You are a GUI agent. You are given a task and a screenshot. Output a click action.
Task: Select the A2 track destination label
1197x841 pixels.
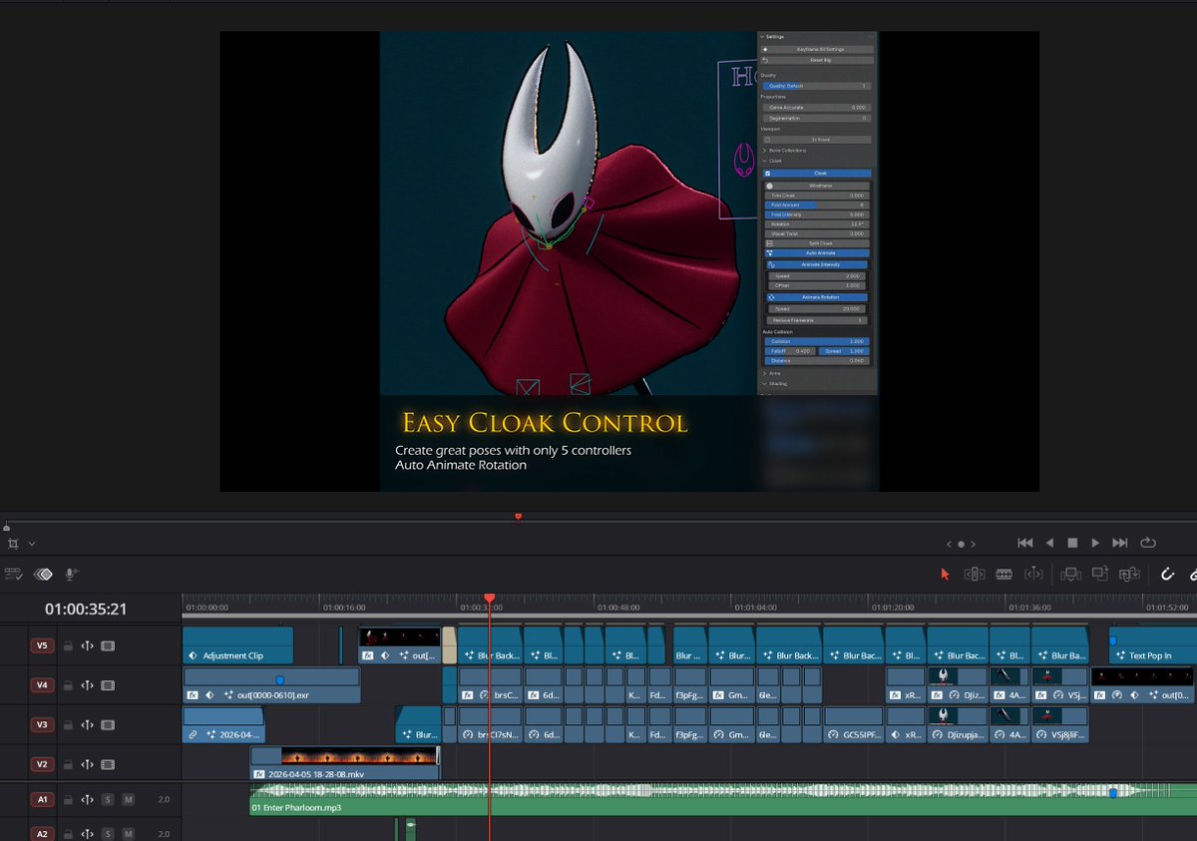coord(42,833)
